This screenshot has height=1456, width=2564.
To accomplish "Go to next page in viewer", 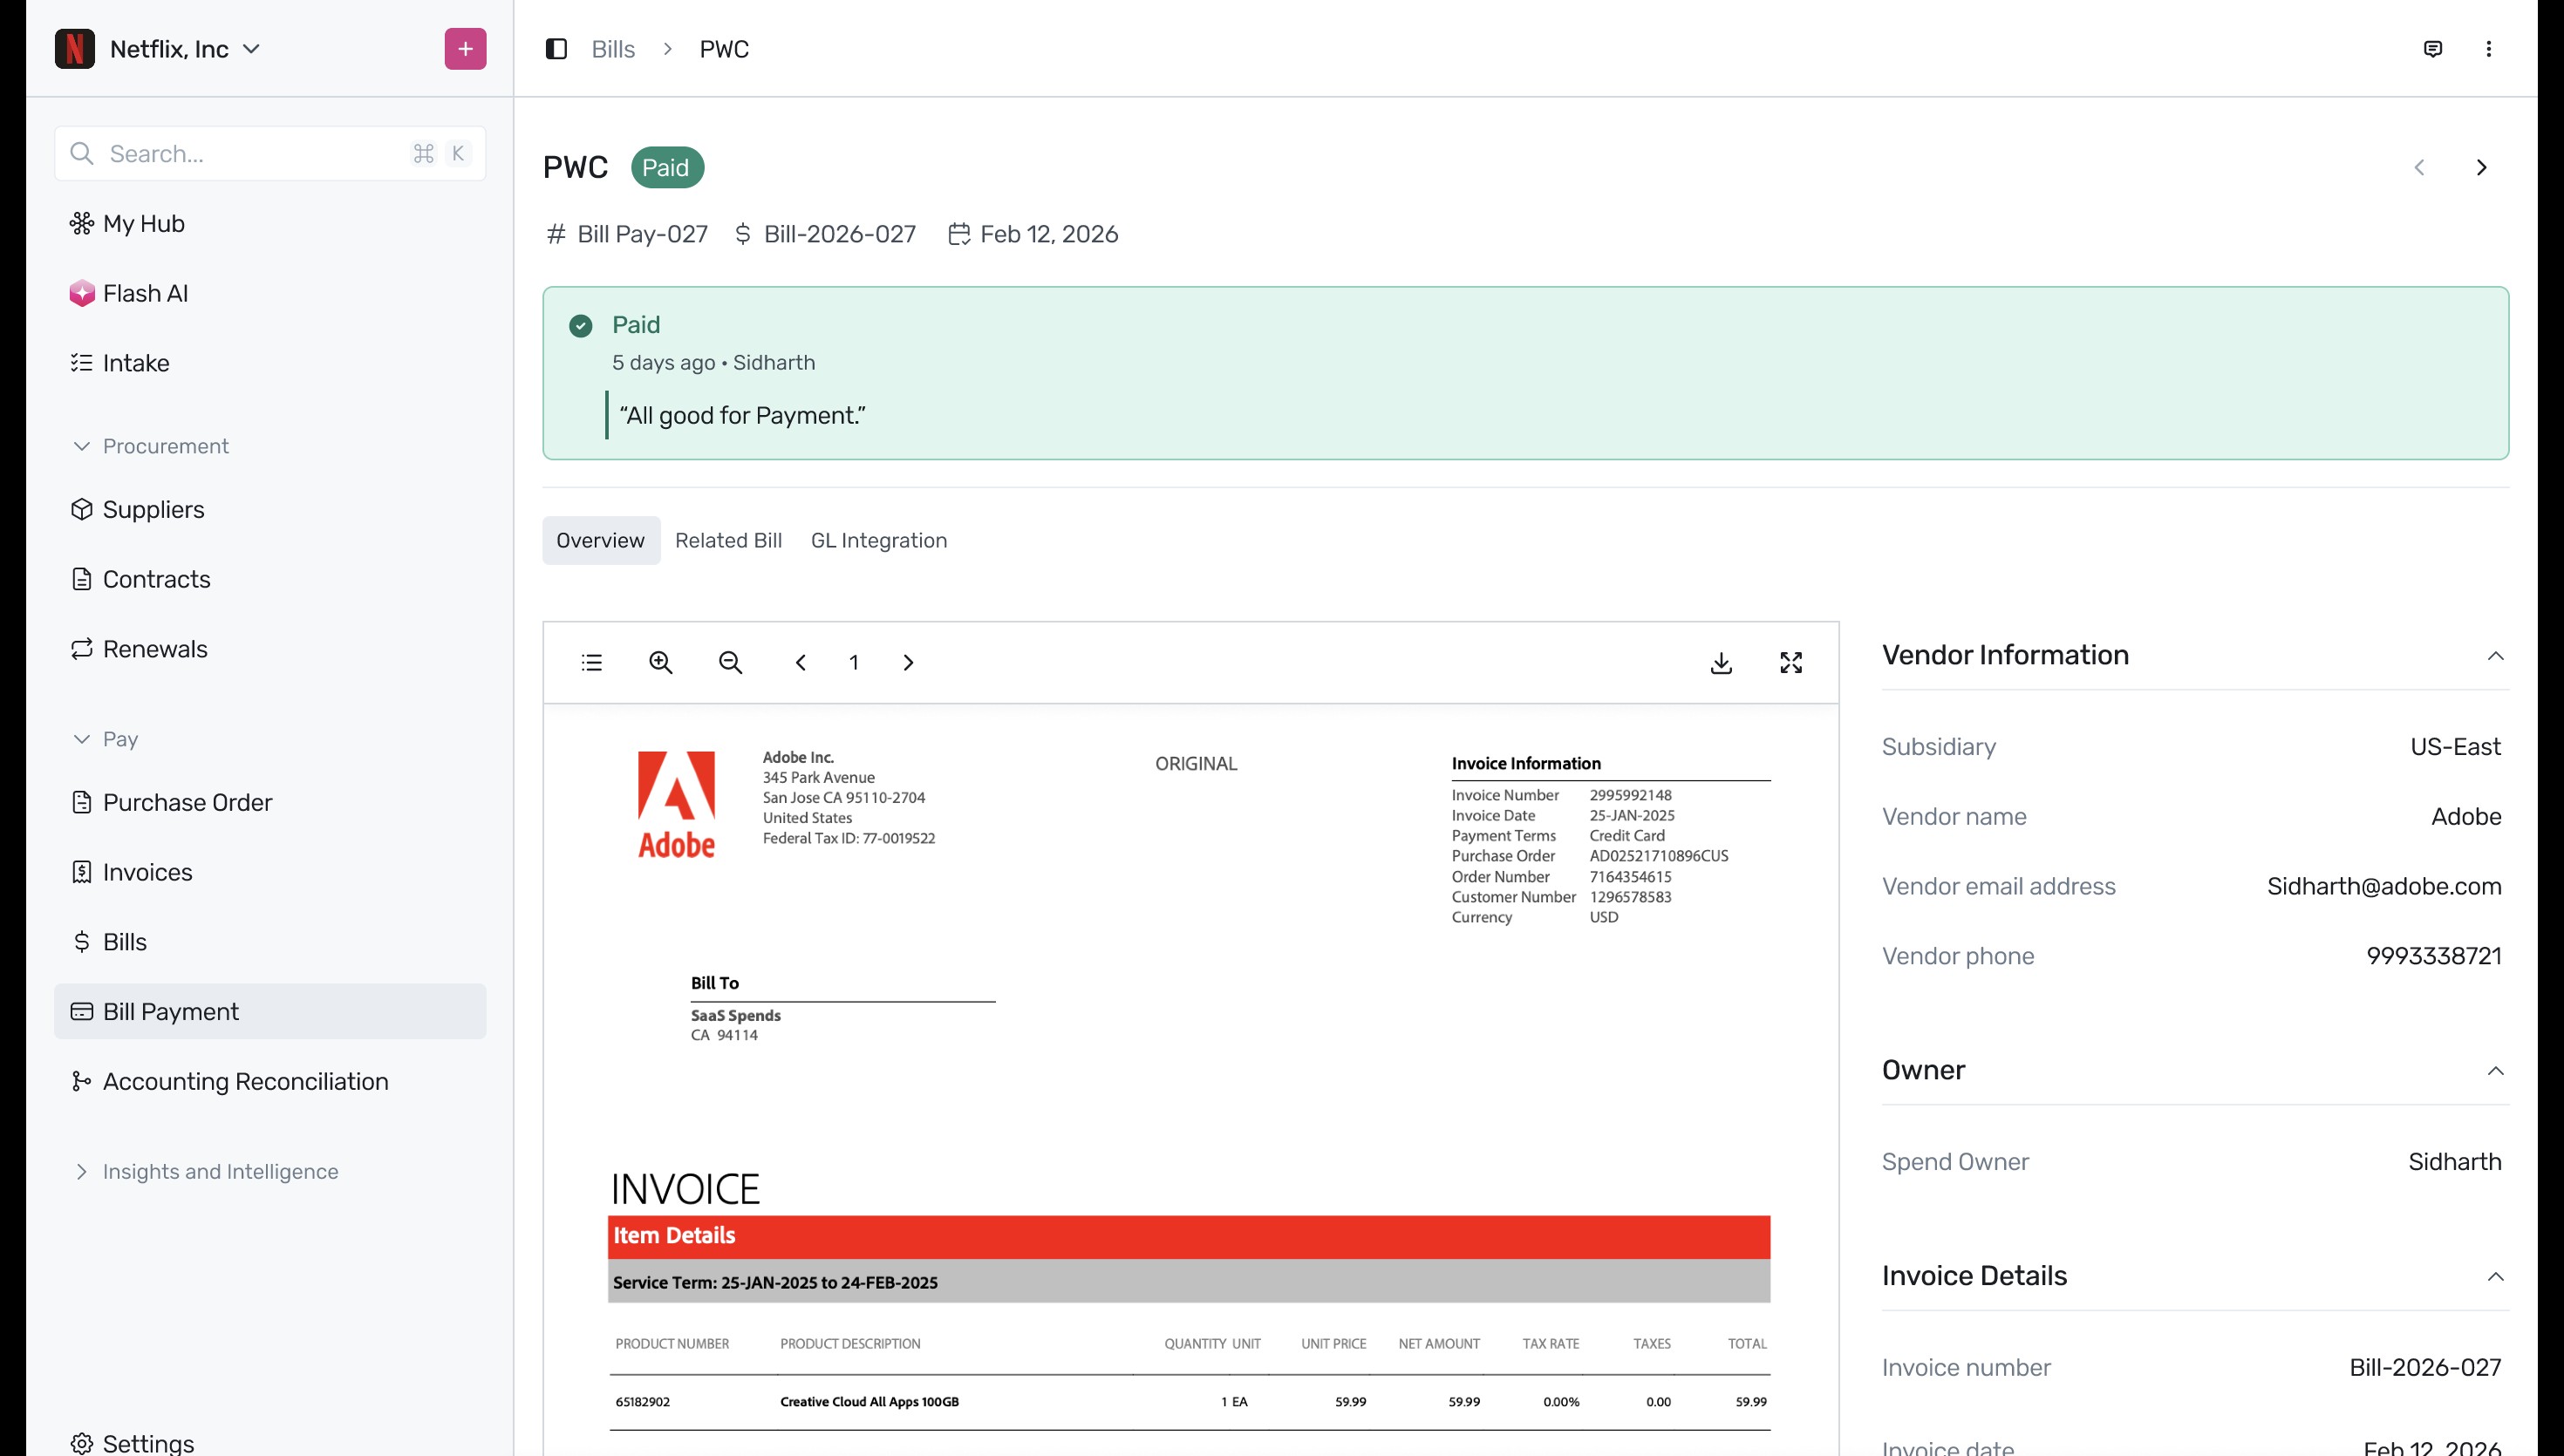I will coord(908,662).
